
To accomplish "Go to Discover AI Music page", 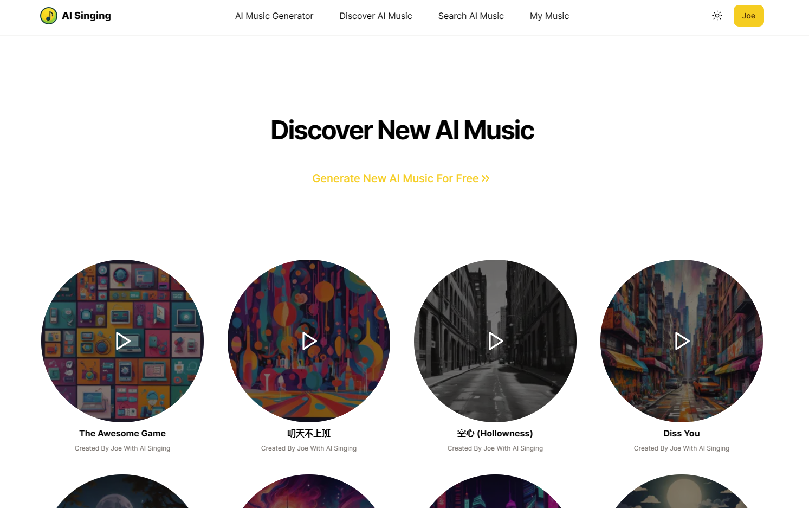I will (376, 16).
